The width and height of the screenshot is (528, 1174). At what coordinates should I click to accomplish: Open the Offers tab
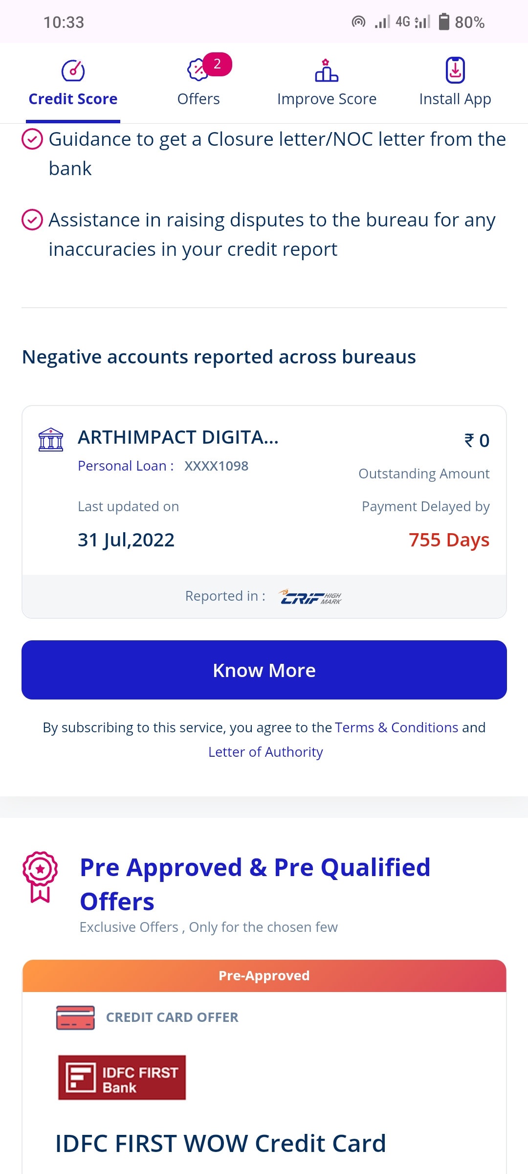198,99
